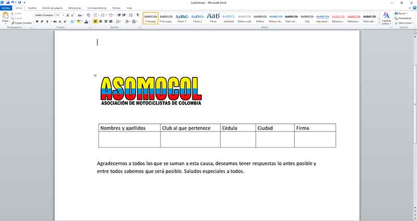Click the shading paint bucket button
Screen dimensions: 417x221
(x=127, y=21)
